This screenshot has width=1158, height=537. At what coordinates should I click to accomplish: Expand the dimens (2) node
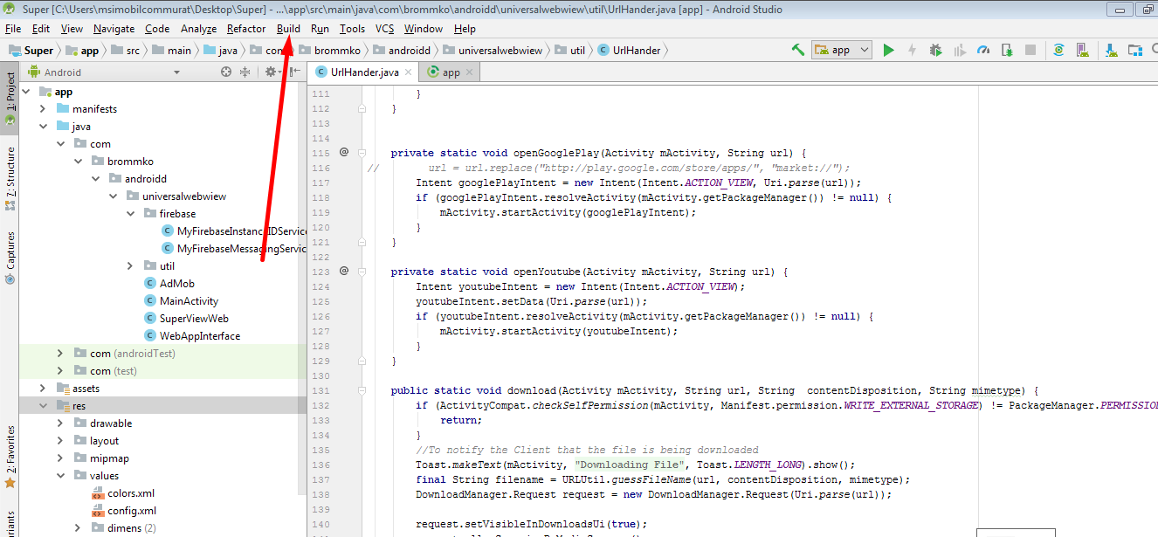[78, 528]
